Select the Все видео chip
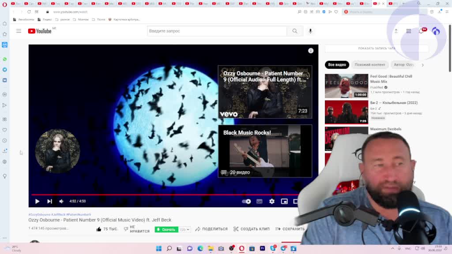The image size is (452, 254). click(337, 65)
